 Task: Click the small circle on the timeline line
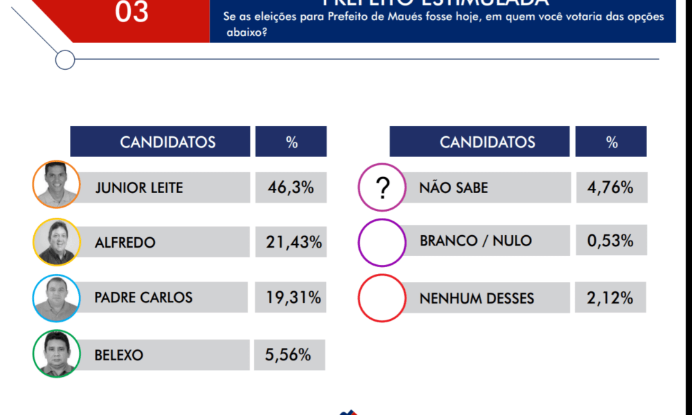(x=65, y=59)
